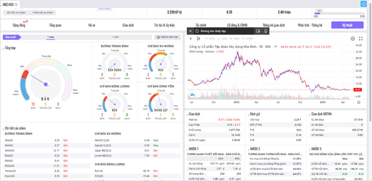372x181 pixels.
Task: Click the picture-in-picture icon on dark bar
Action: tap(258, 31)
